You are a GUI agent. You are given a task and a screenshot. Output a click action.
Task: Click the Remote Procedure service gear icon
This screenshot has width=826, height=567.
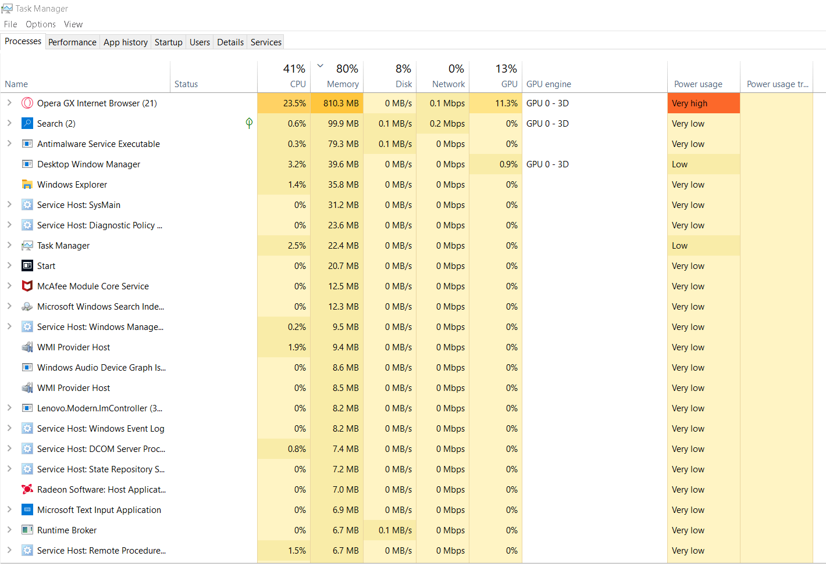pos(27,551)
